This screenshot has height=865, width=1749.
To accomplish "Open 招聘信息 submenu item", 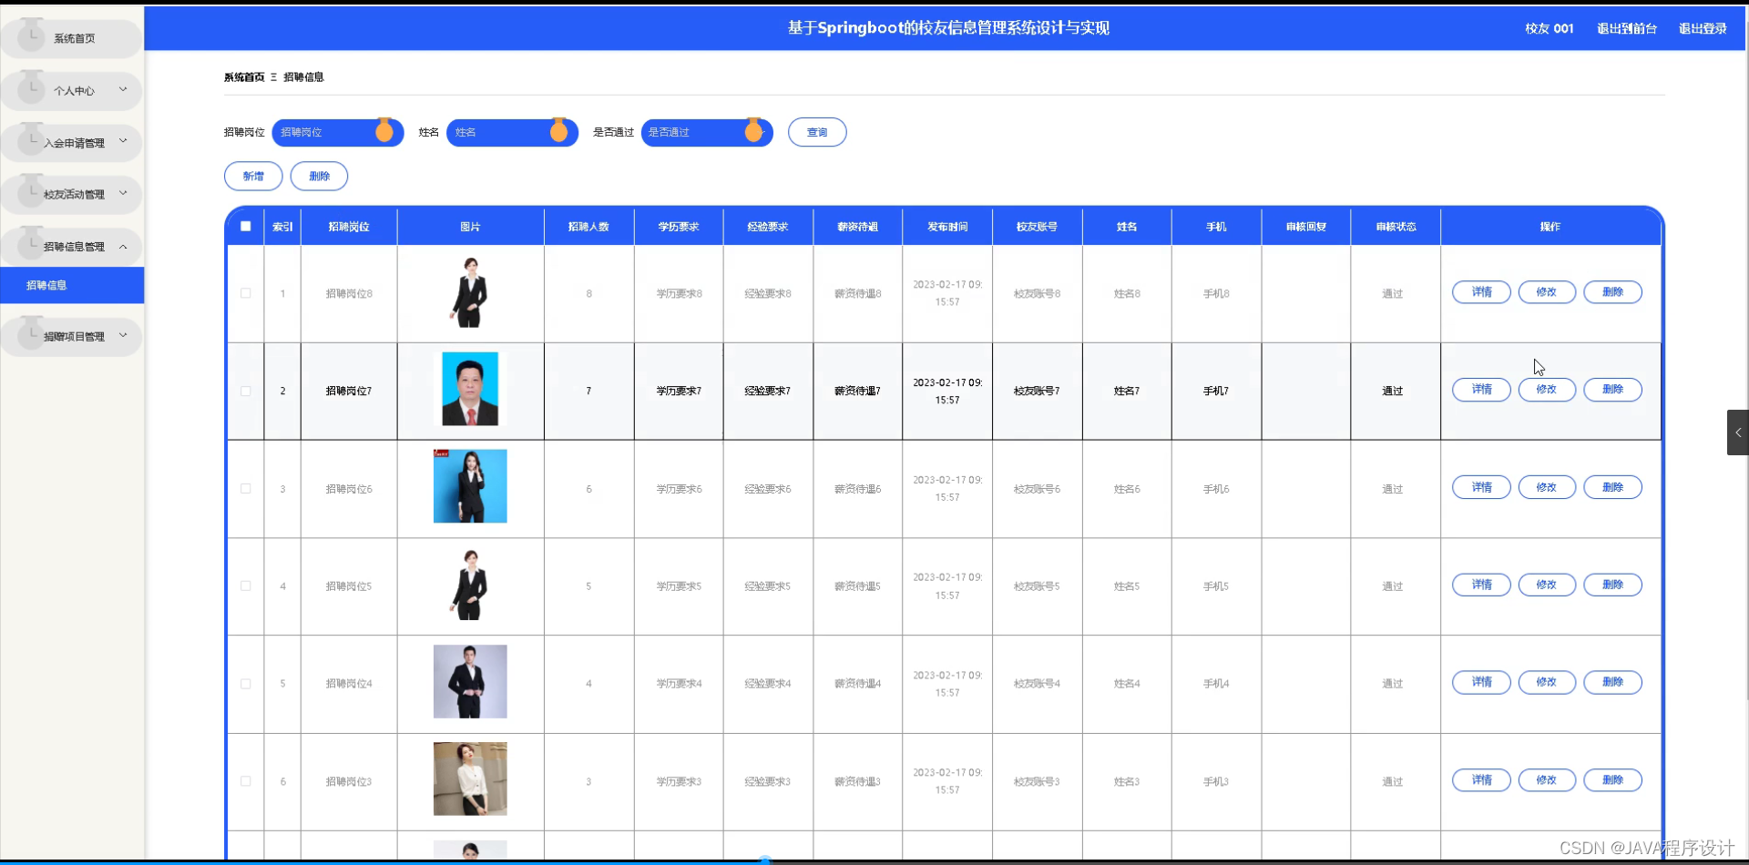I will point(72,285).
